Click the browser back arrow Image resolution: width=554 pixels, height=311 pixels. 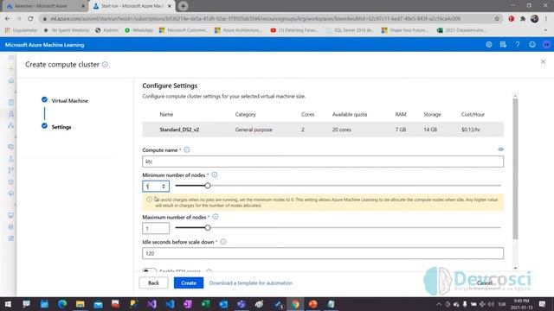point(8,18)
